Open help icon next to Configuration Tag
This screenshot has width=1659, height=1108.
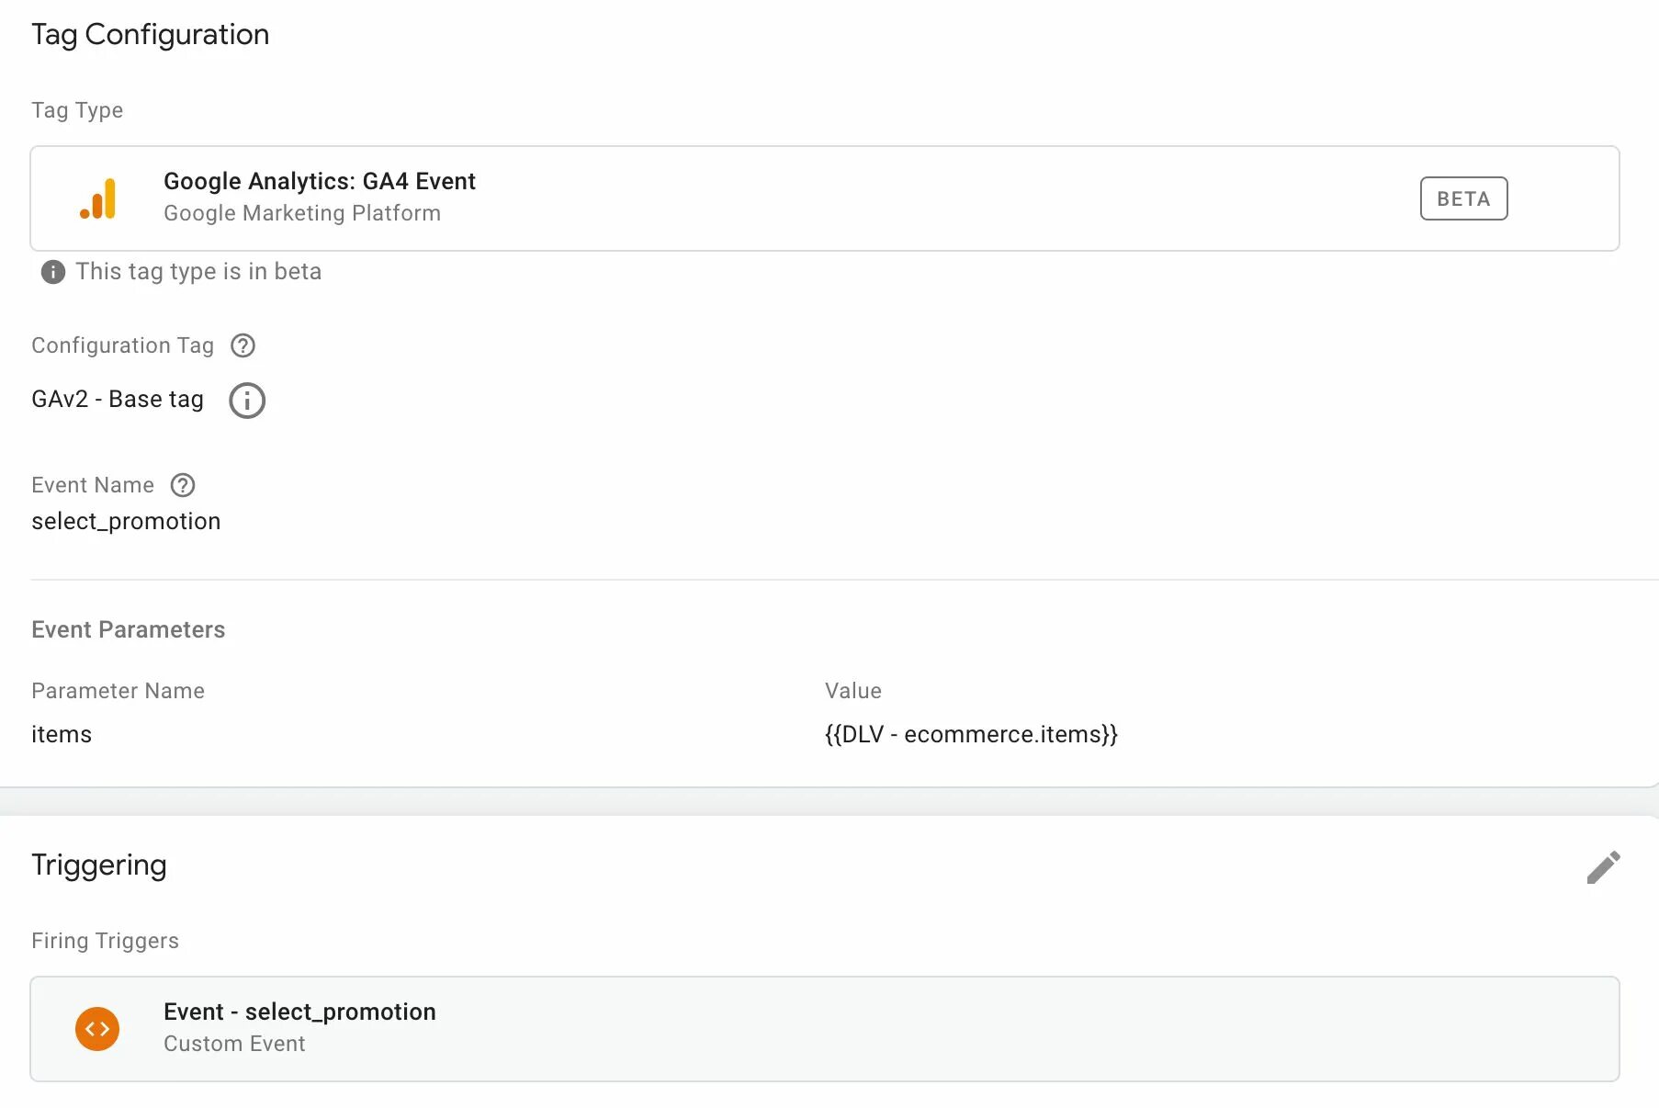[243, 345]
